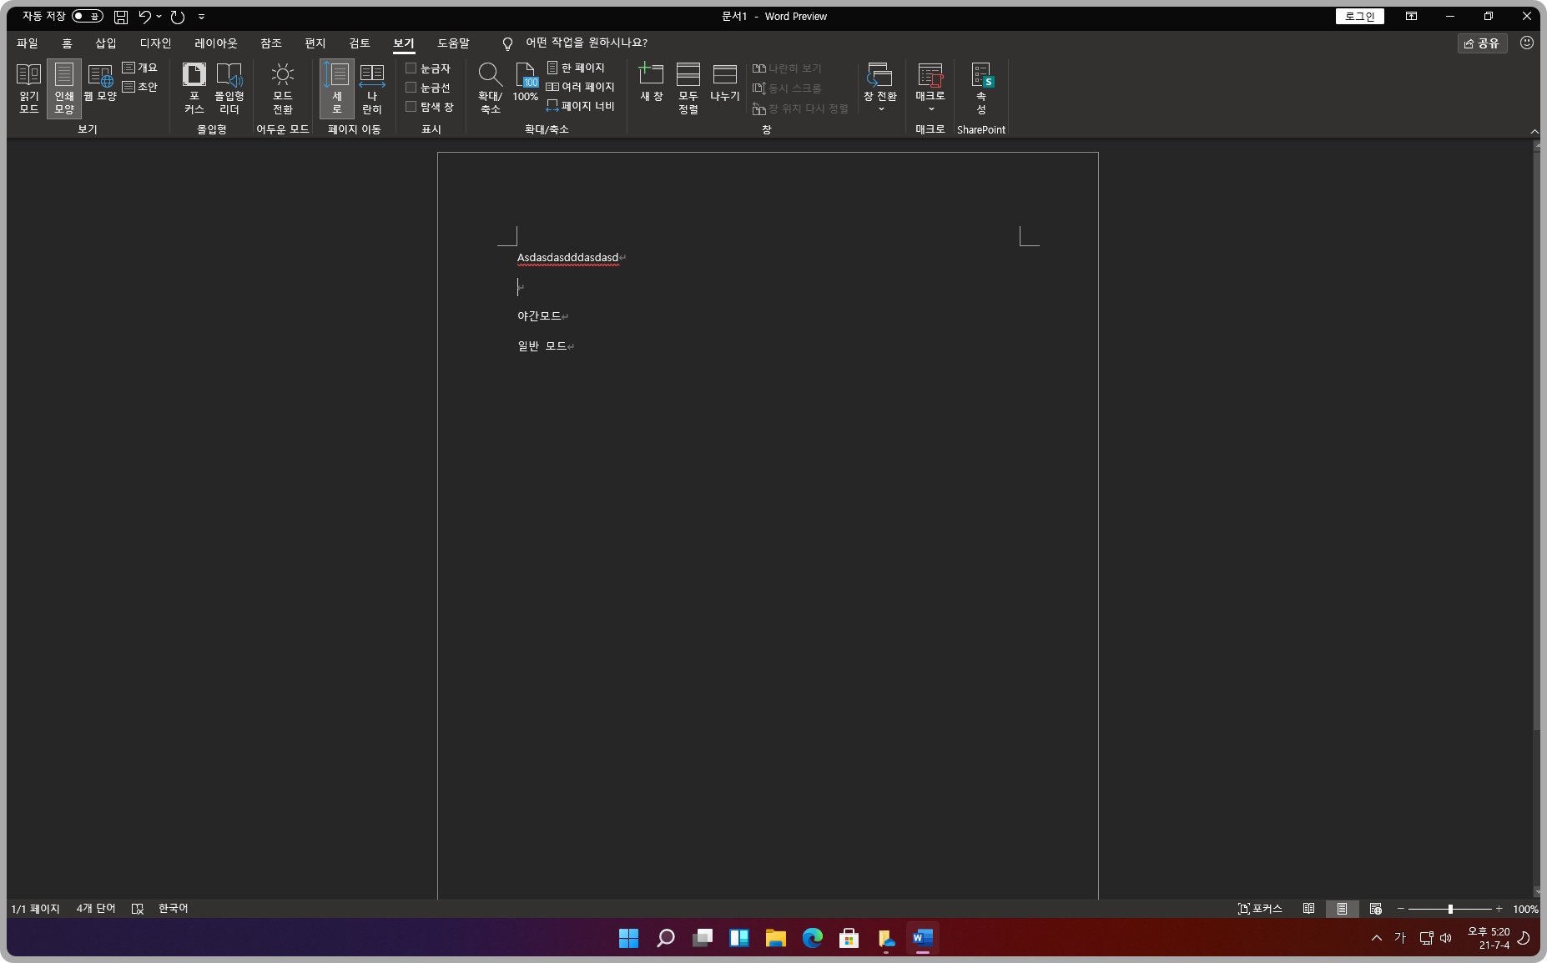This screenshot has width=1547, height=963.
Task: Open Immersive Reader (몰입형 리더)
Action: (x=229, y=88)
